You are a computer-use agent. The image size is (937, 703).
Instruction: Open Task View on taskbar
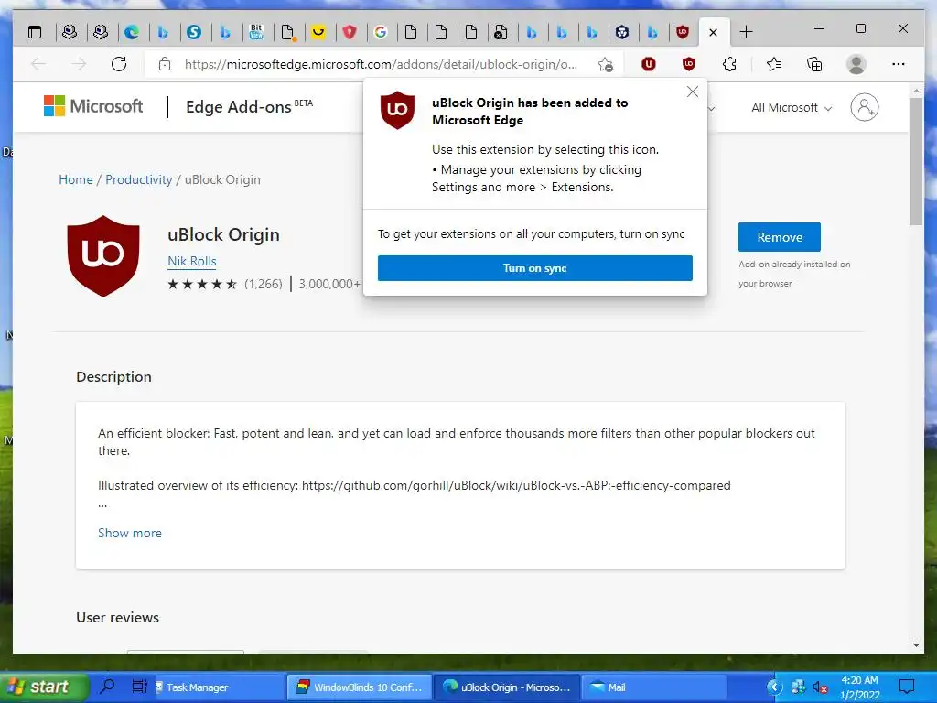(x=139, y=687)
